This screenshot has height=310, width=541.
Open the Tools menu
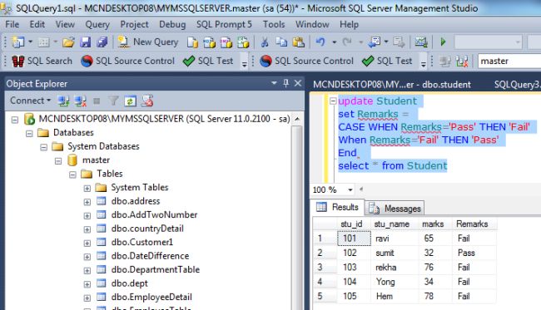[274, 24]
